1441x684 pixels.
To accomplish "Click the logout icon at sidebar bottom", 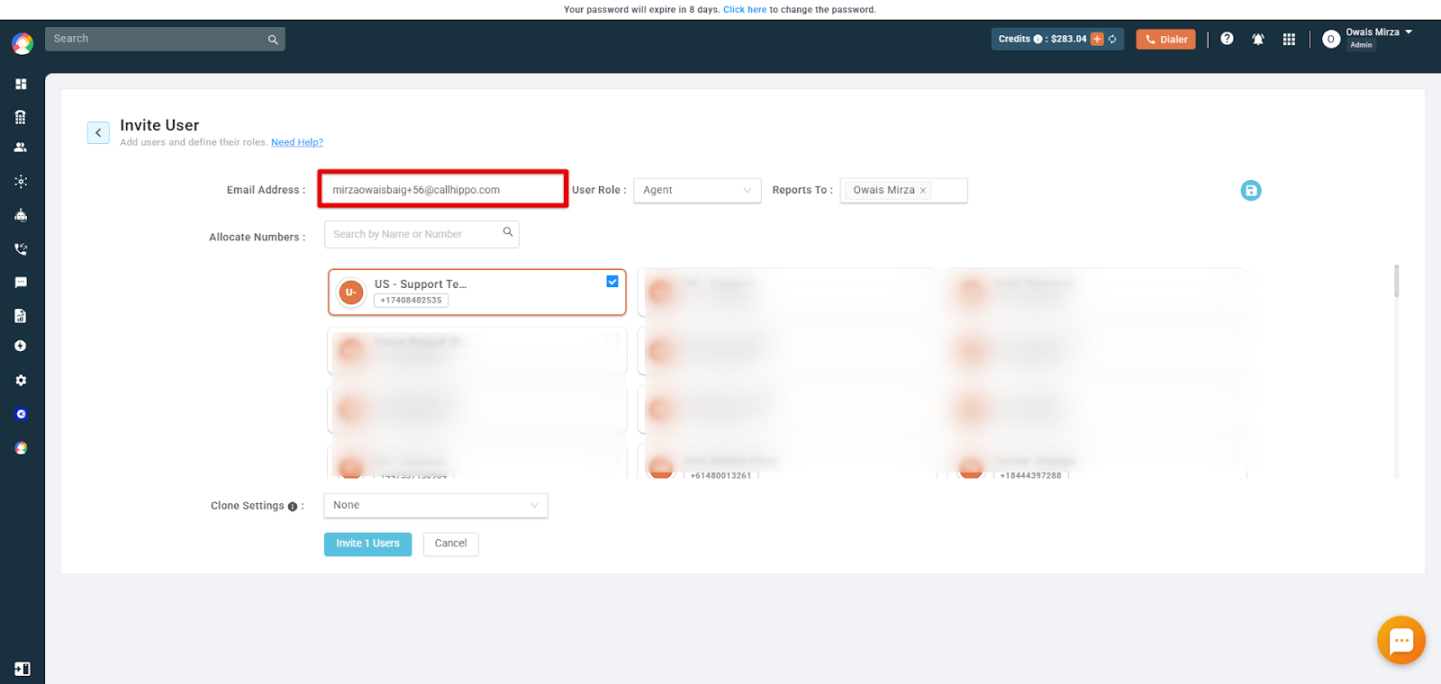I will click(23, 669).
